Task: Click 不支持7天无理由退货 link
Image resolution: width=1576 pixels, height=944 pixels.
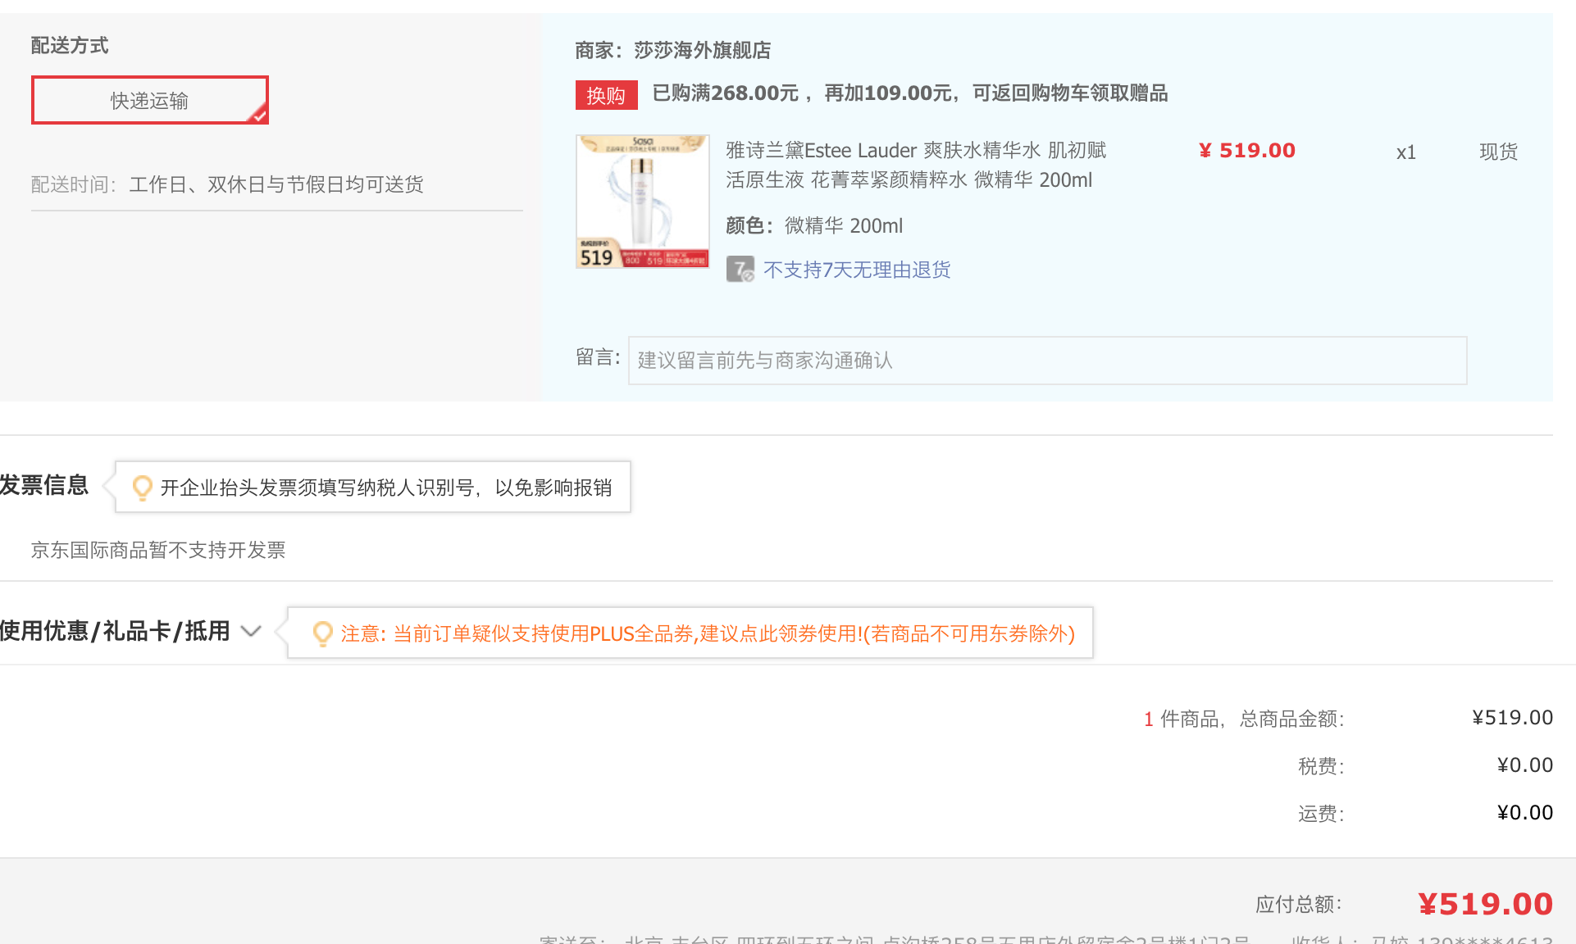Action: 857,270
